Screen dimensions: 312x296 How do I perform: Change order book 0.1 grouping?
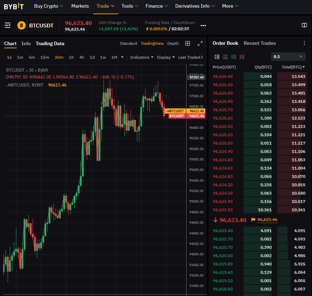point(288,57)
